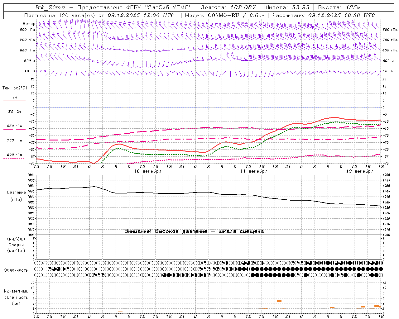Screen dimensions: 399x319
Task: Click the "700 гПа" temperature legend label
Action: point(15,140)
